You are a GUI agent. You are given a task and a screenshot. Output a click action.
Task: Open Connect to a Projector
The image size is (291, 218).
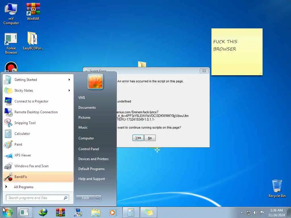(x=38, y=101)
